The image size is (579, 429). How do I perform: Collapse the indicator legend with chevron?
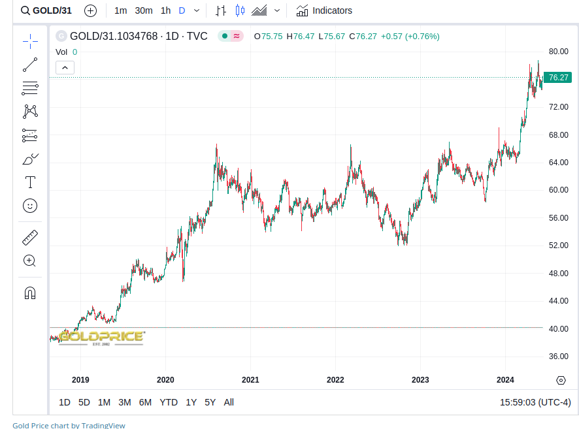point(65,67)
